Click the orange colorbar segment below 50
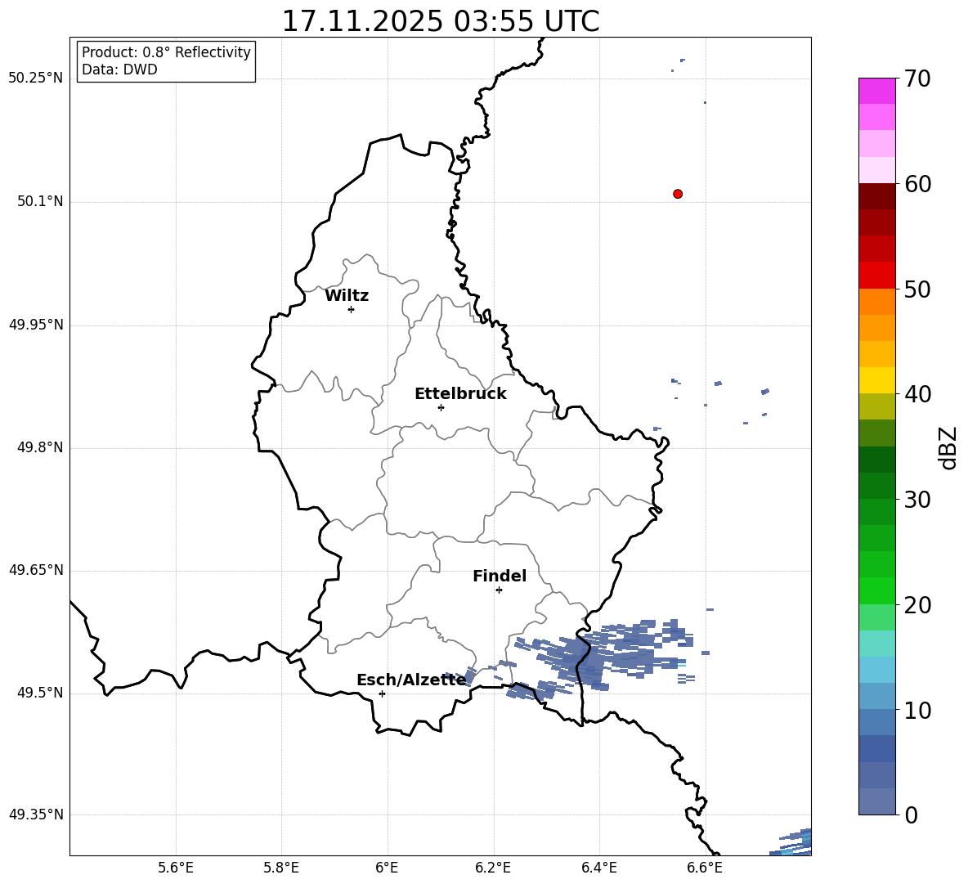The width and height of the screenshot is (968, 884). 877,302
